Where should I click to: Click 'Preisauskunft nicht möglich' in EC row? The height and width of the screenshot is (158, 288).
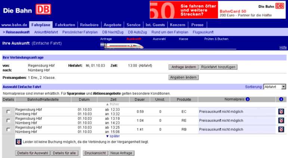[x=221, y=112]
